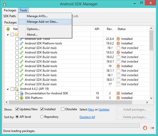Open the Packages menu

point(10,10)
